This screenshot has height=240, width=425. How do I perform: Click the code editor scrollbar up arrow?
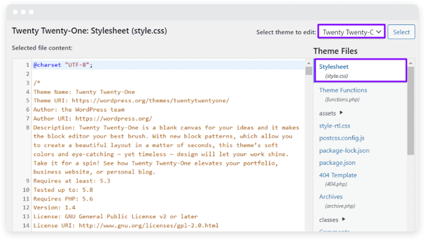tap(309, 63)
